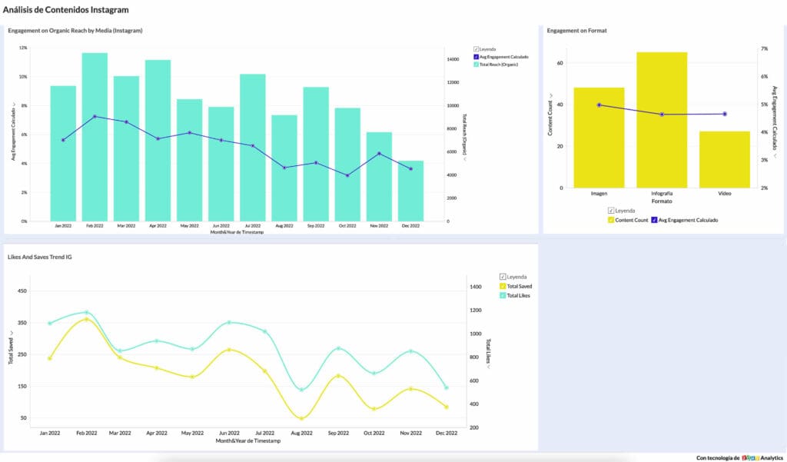This screenshot has width=787, height=462.
Task: Uncheck Leyenda in the Likes And Saves chart
Action: click(503, 277)
